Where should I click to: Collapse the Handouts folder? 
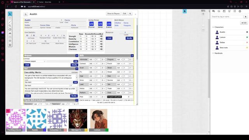pyautogui.click(x=213, y=53)
